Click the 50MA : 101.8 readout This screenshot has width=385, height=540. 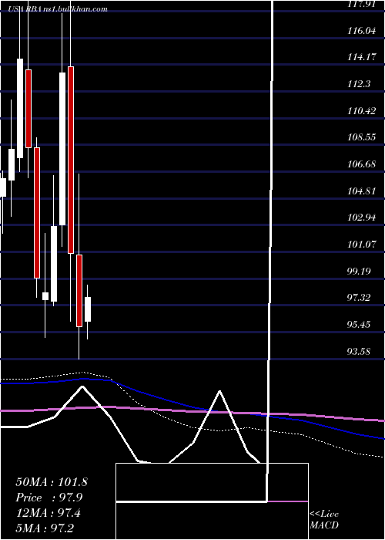tap(52, 482)
